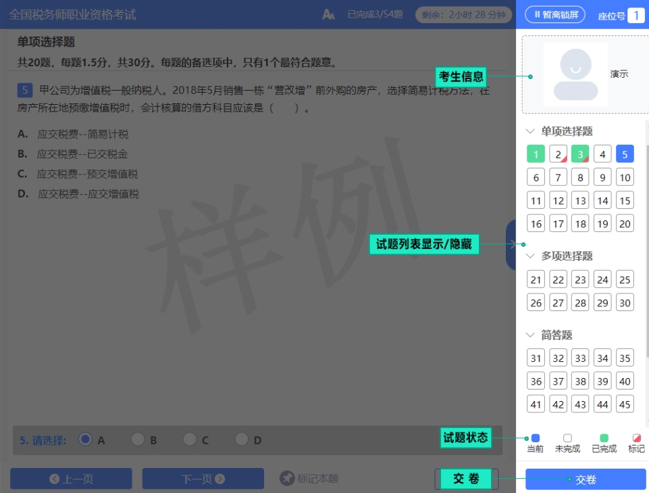Screen dimensions: 649x493
Task: Jump to question 21 in multiple-choice
Action: click(x=536, y=280)
